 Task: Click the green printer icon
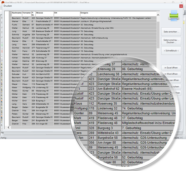click(173, 16)
